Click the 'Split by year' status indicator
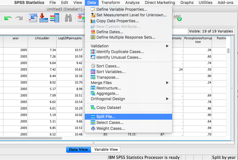 tap(224, 157)
